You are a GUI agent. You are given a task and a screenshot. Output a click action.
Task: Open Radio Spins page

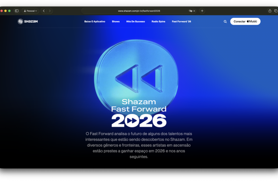[x=158, y=22]
